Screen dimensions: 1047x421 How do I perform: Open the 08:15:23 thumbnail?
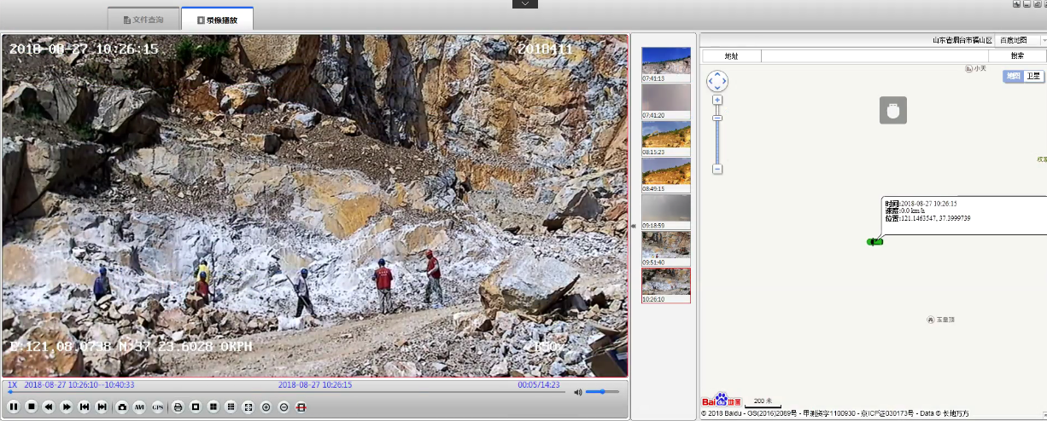click(x=665, y=136)
